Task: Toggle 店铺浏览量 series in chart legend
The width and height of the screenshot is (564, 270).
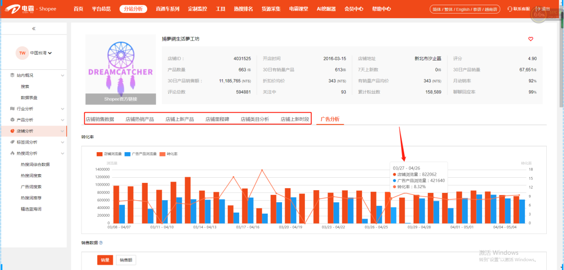Action: [x=110, y=154]
